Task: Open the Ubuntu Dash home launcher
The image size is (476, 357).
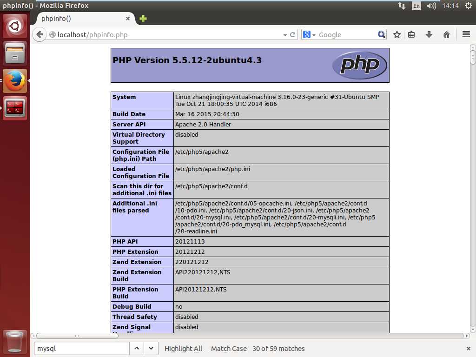Action: coord(15,26)
